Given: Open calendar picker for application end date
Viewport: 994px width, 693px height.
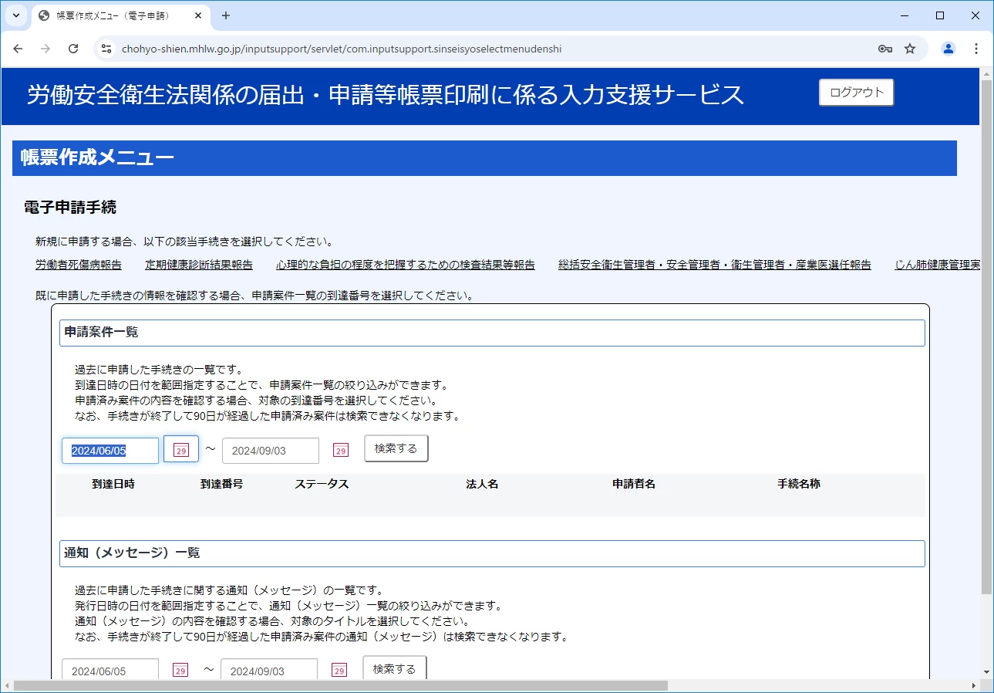Looking at the screenshot, I should (x=340, y=450).
